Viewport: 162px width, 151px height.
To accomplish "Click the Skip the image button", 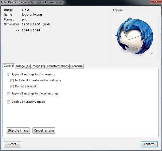I will click(x=18, y=131).
